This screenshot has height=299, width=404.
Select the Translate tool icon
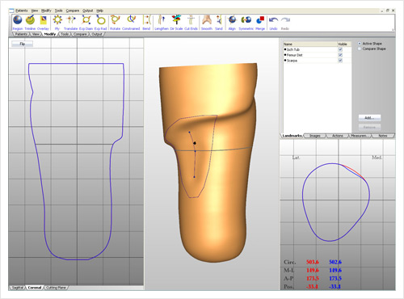(71, 20)
